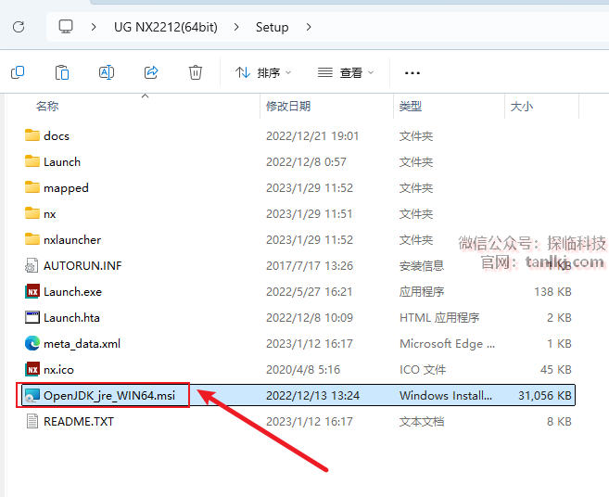The height and width of the screenshot is (497, 609).
Task: Select the docs folder icon
Action: tap(32, 135)
